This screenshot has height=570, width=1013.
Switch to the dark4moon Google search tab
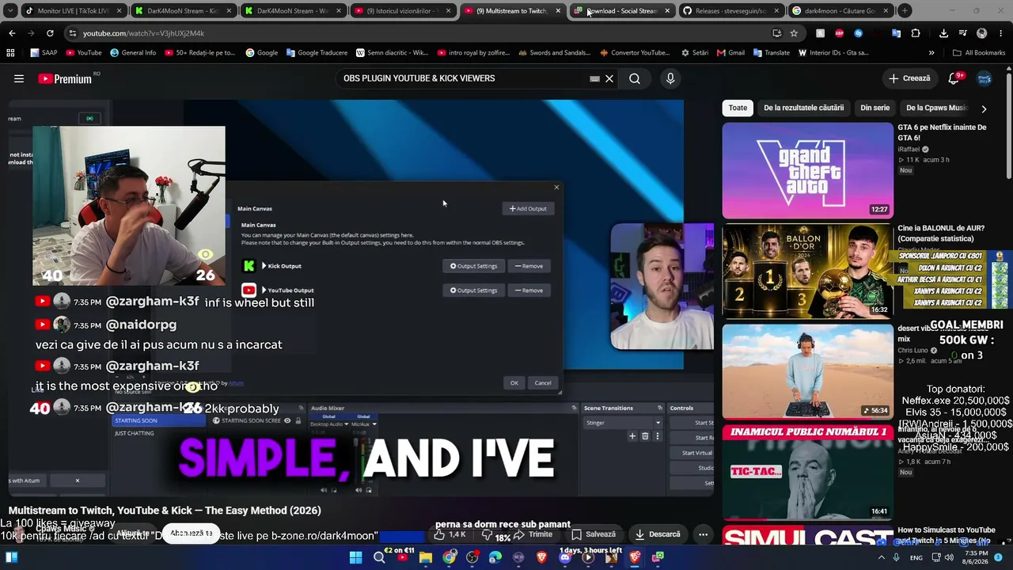click(840, 11)
